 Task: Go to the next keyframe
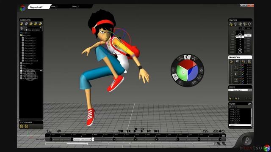pyautogui.click(x=149, y=131)
